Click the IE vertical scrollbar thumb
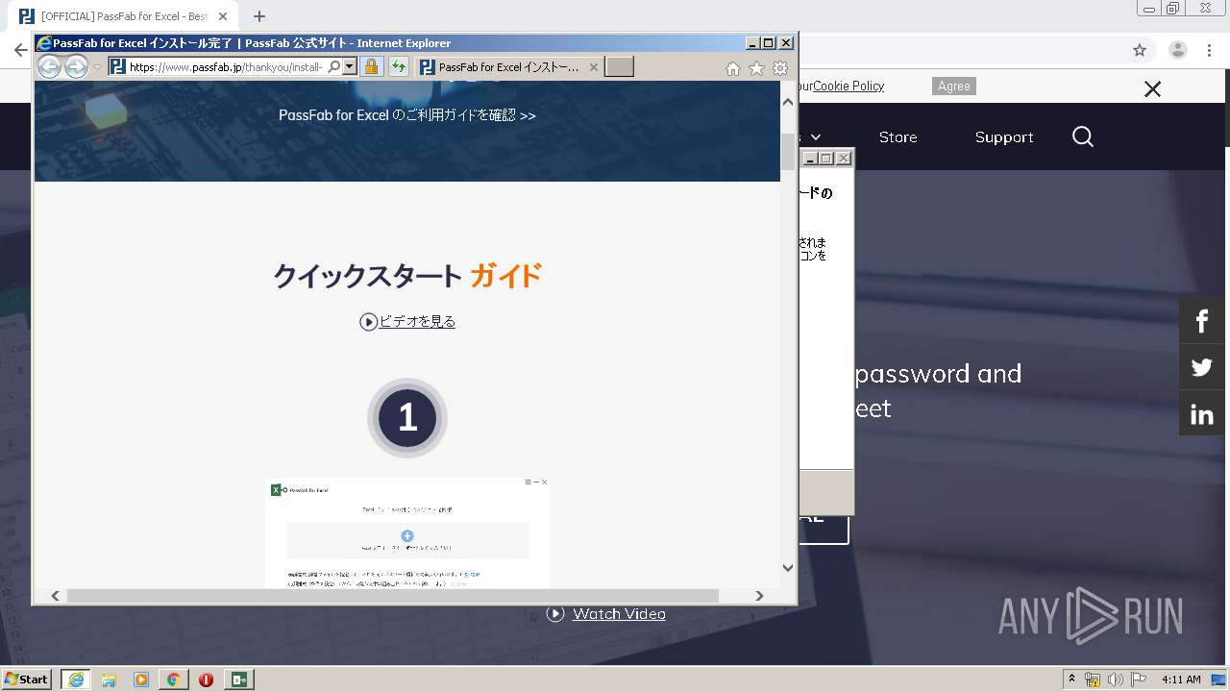The height and width of the screenshot is (692, 1230). point(788,151)
